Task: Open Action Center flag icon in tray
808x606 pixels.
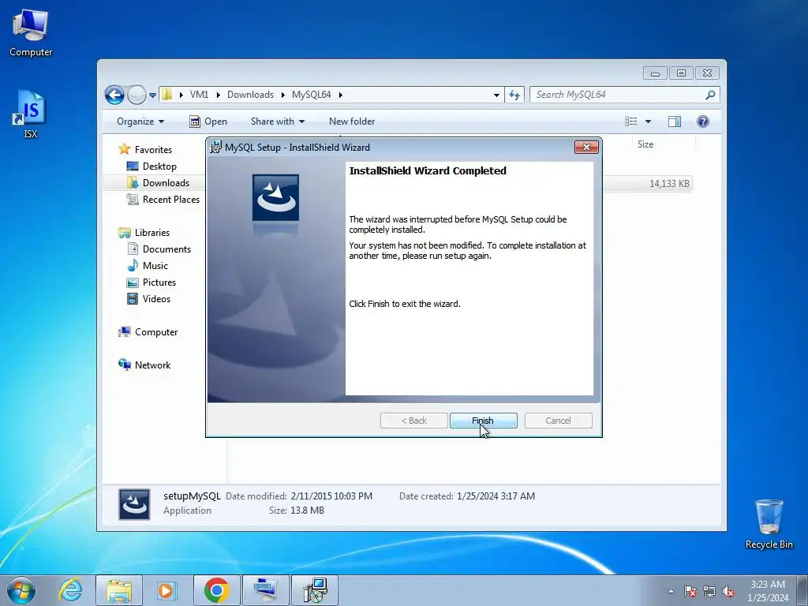Action: (x=690, y=591)
